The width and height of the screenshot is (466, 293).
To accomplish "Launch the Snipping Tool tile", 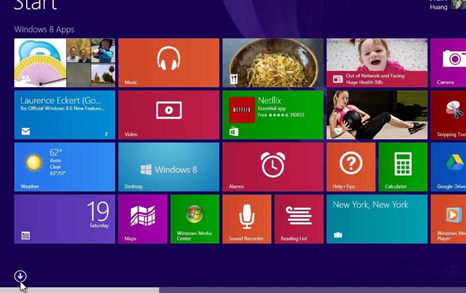I will tap(449, 115).
